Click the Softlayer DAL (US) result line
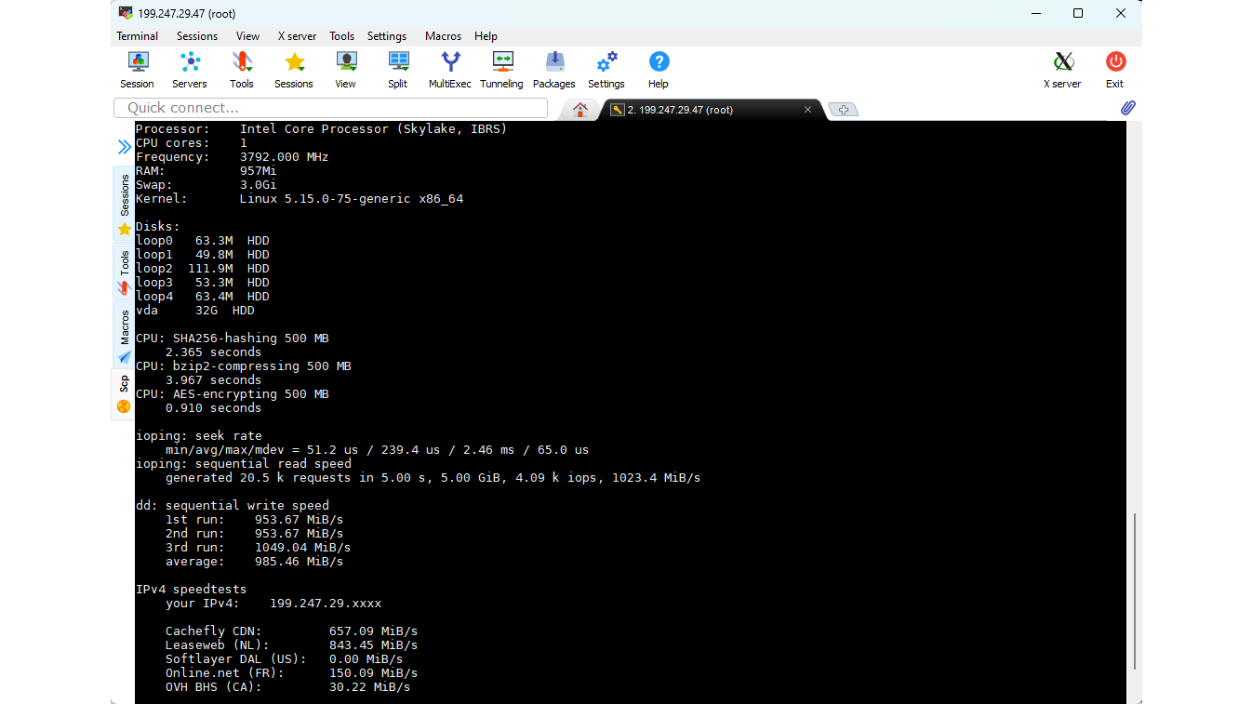1252x704 pixels. point(285,659)
